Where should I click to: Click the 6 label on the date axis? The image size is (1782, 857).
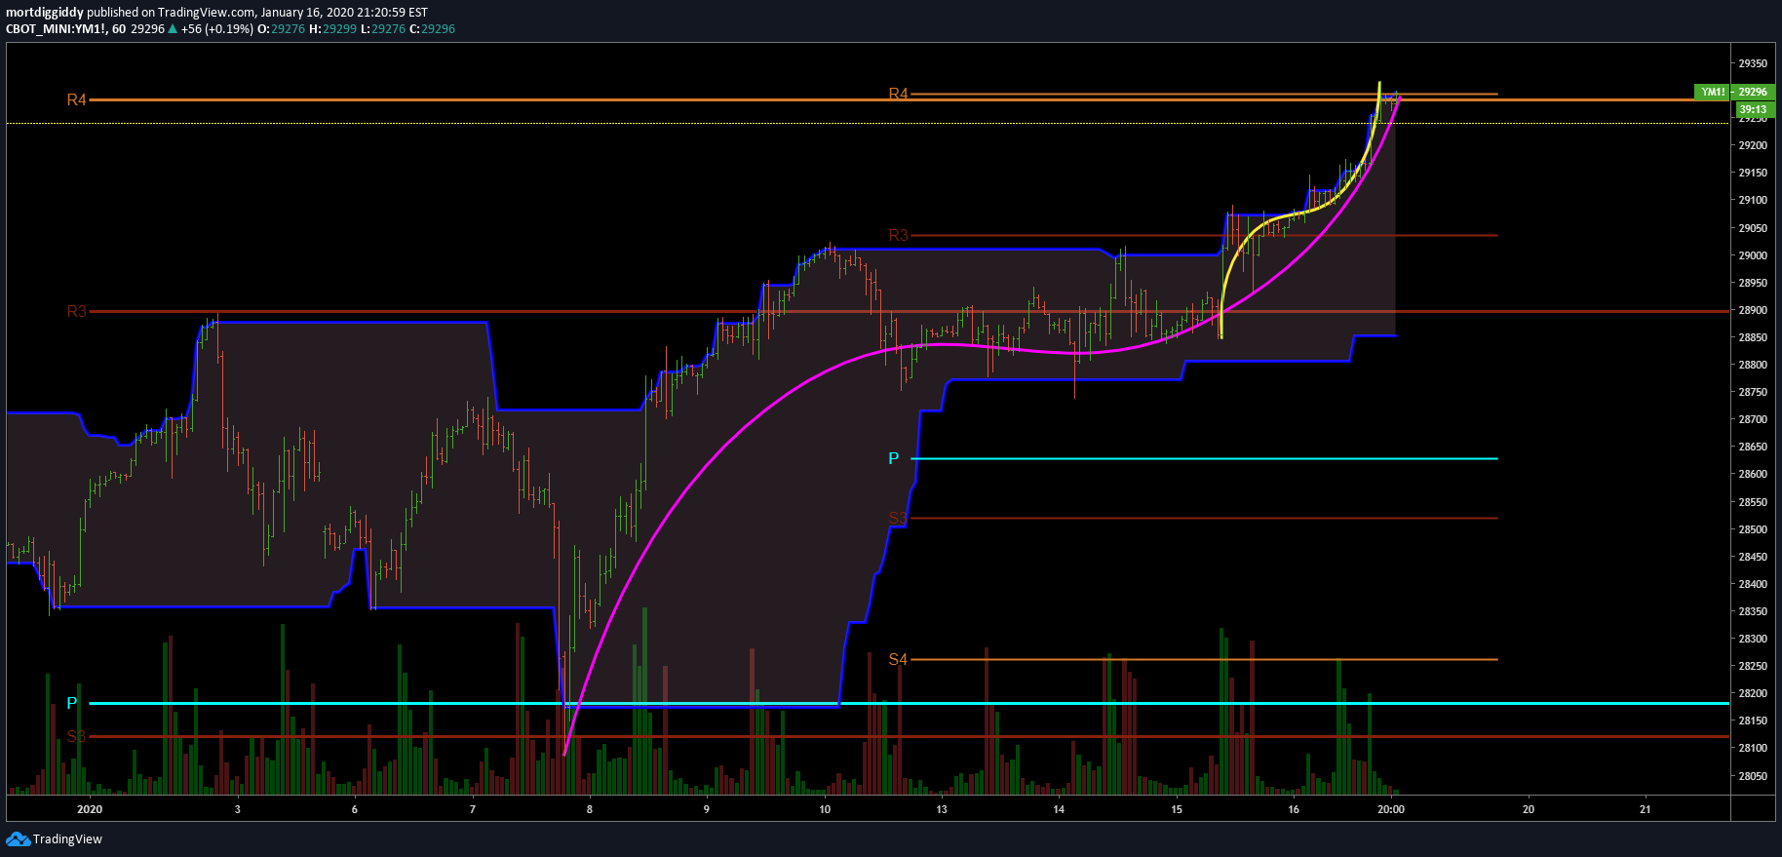pos(355,809)
